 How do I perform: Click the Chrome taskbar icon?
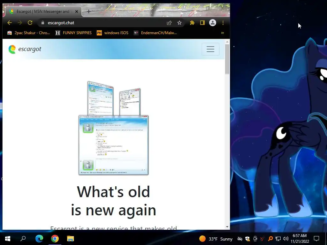pos(55,239)
